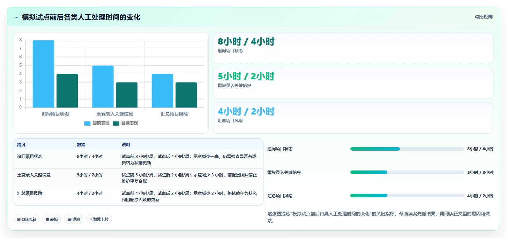Click the 汇总项目风险 progress bar

pos(407,196)
